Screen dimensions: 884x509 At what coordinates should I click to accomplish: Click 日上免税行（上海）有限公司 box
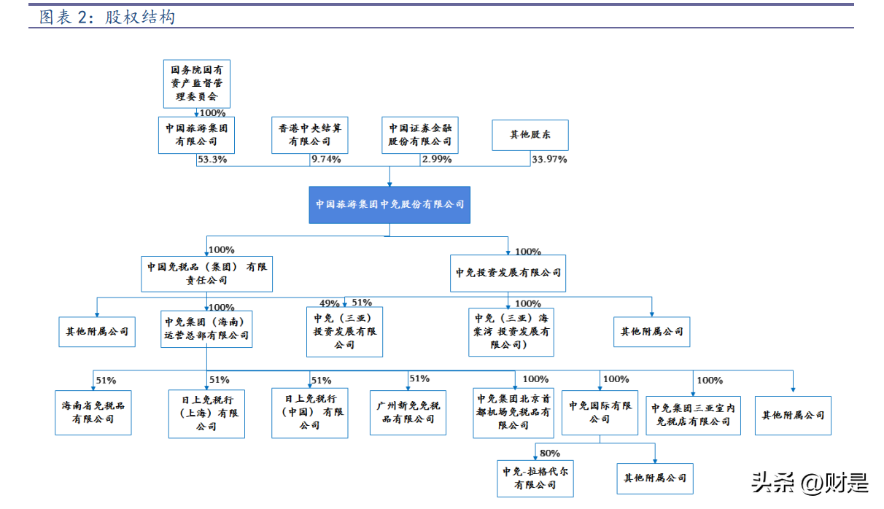pos(206,413)
